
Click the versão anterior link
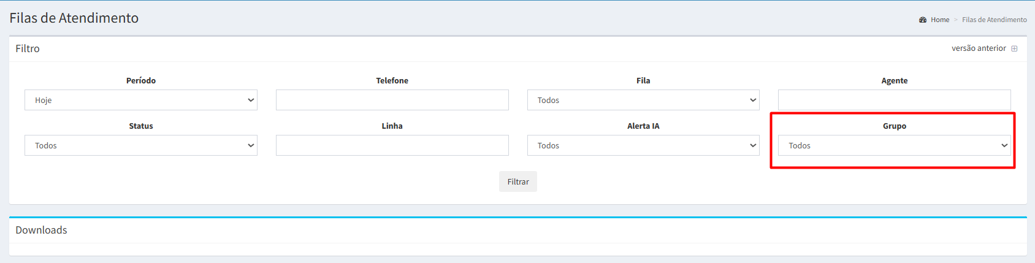pos(979,48)
